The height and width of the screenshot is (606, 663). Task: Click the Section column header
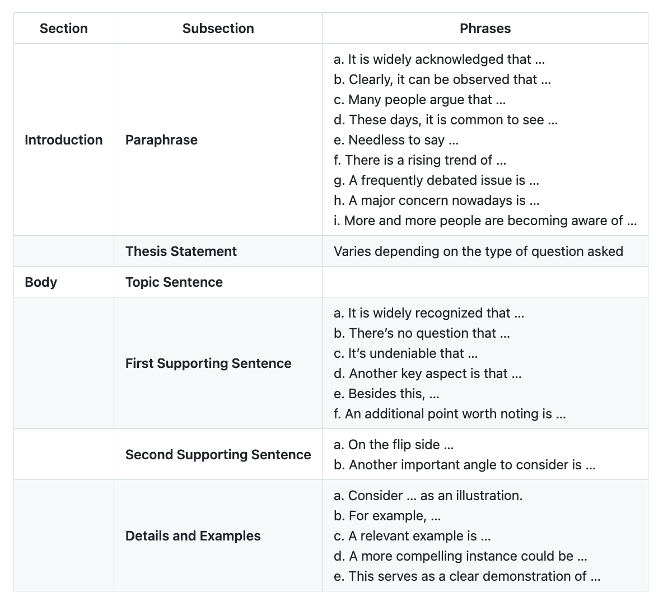[x=63, y=29]
